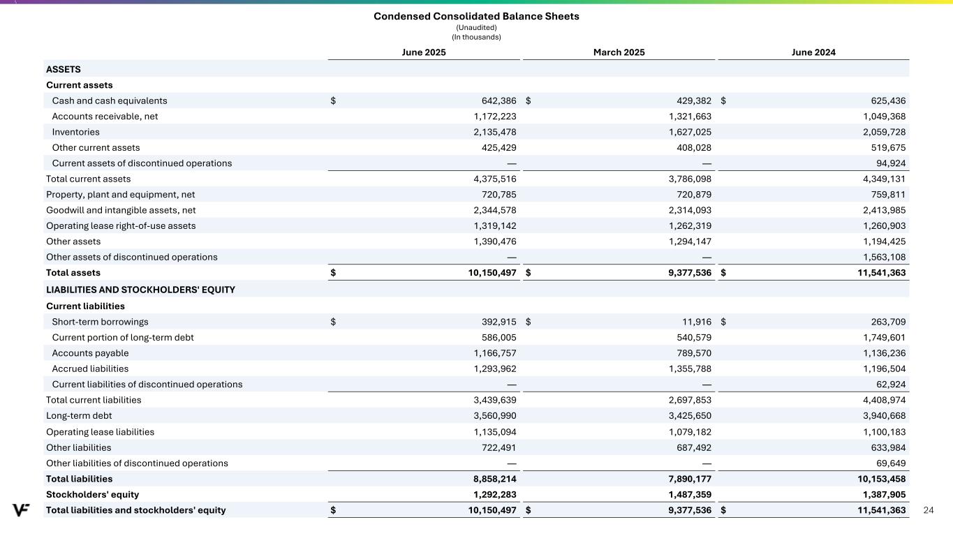Image resolution: width=953 pixels, height=536 pixels.
Task: Click the June 2025 column header
Action: pyautogui.click(x=424, y=52)
